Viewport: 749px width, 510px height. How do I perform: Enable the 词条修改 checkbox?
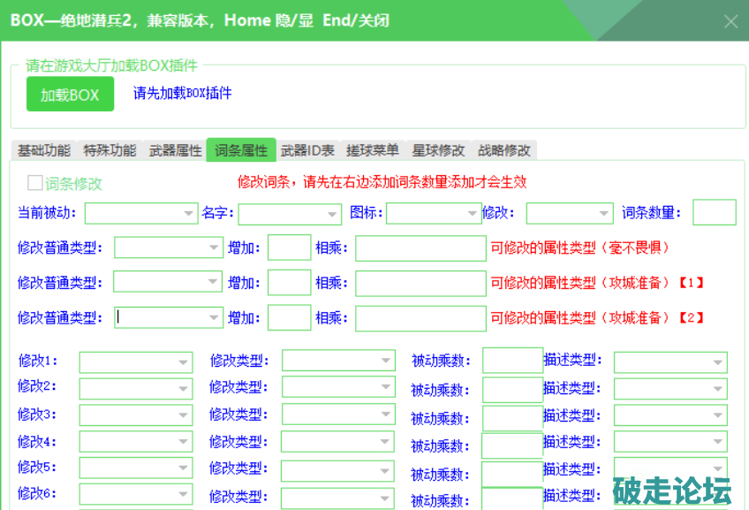coord(36,183)
